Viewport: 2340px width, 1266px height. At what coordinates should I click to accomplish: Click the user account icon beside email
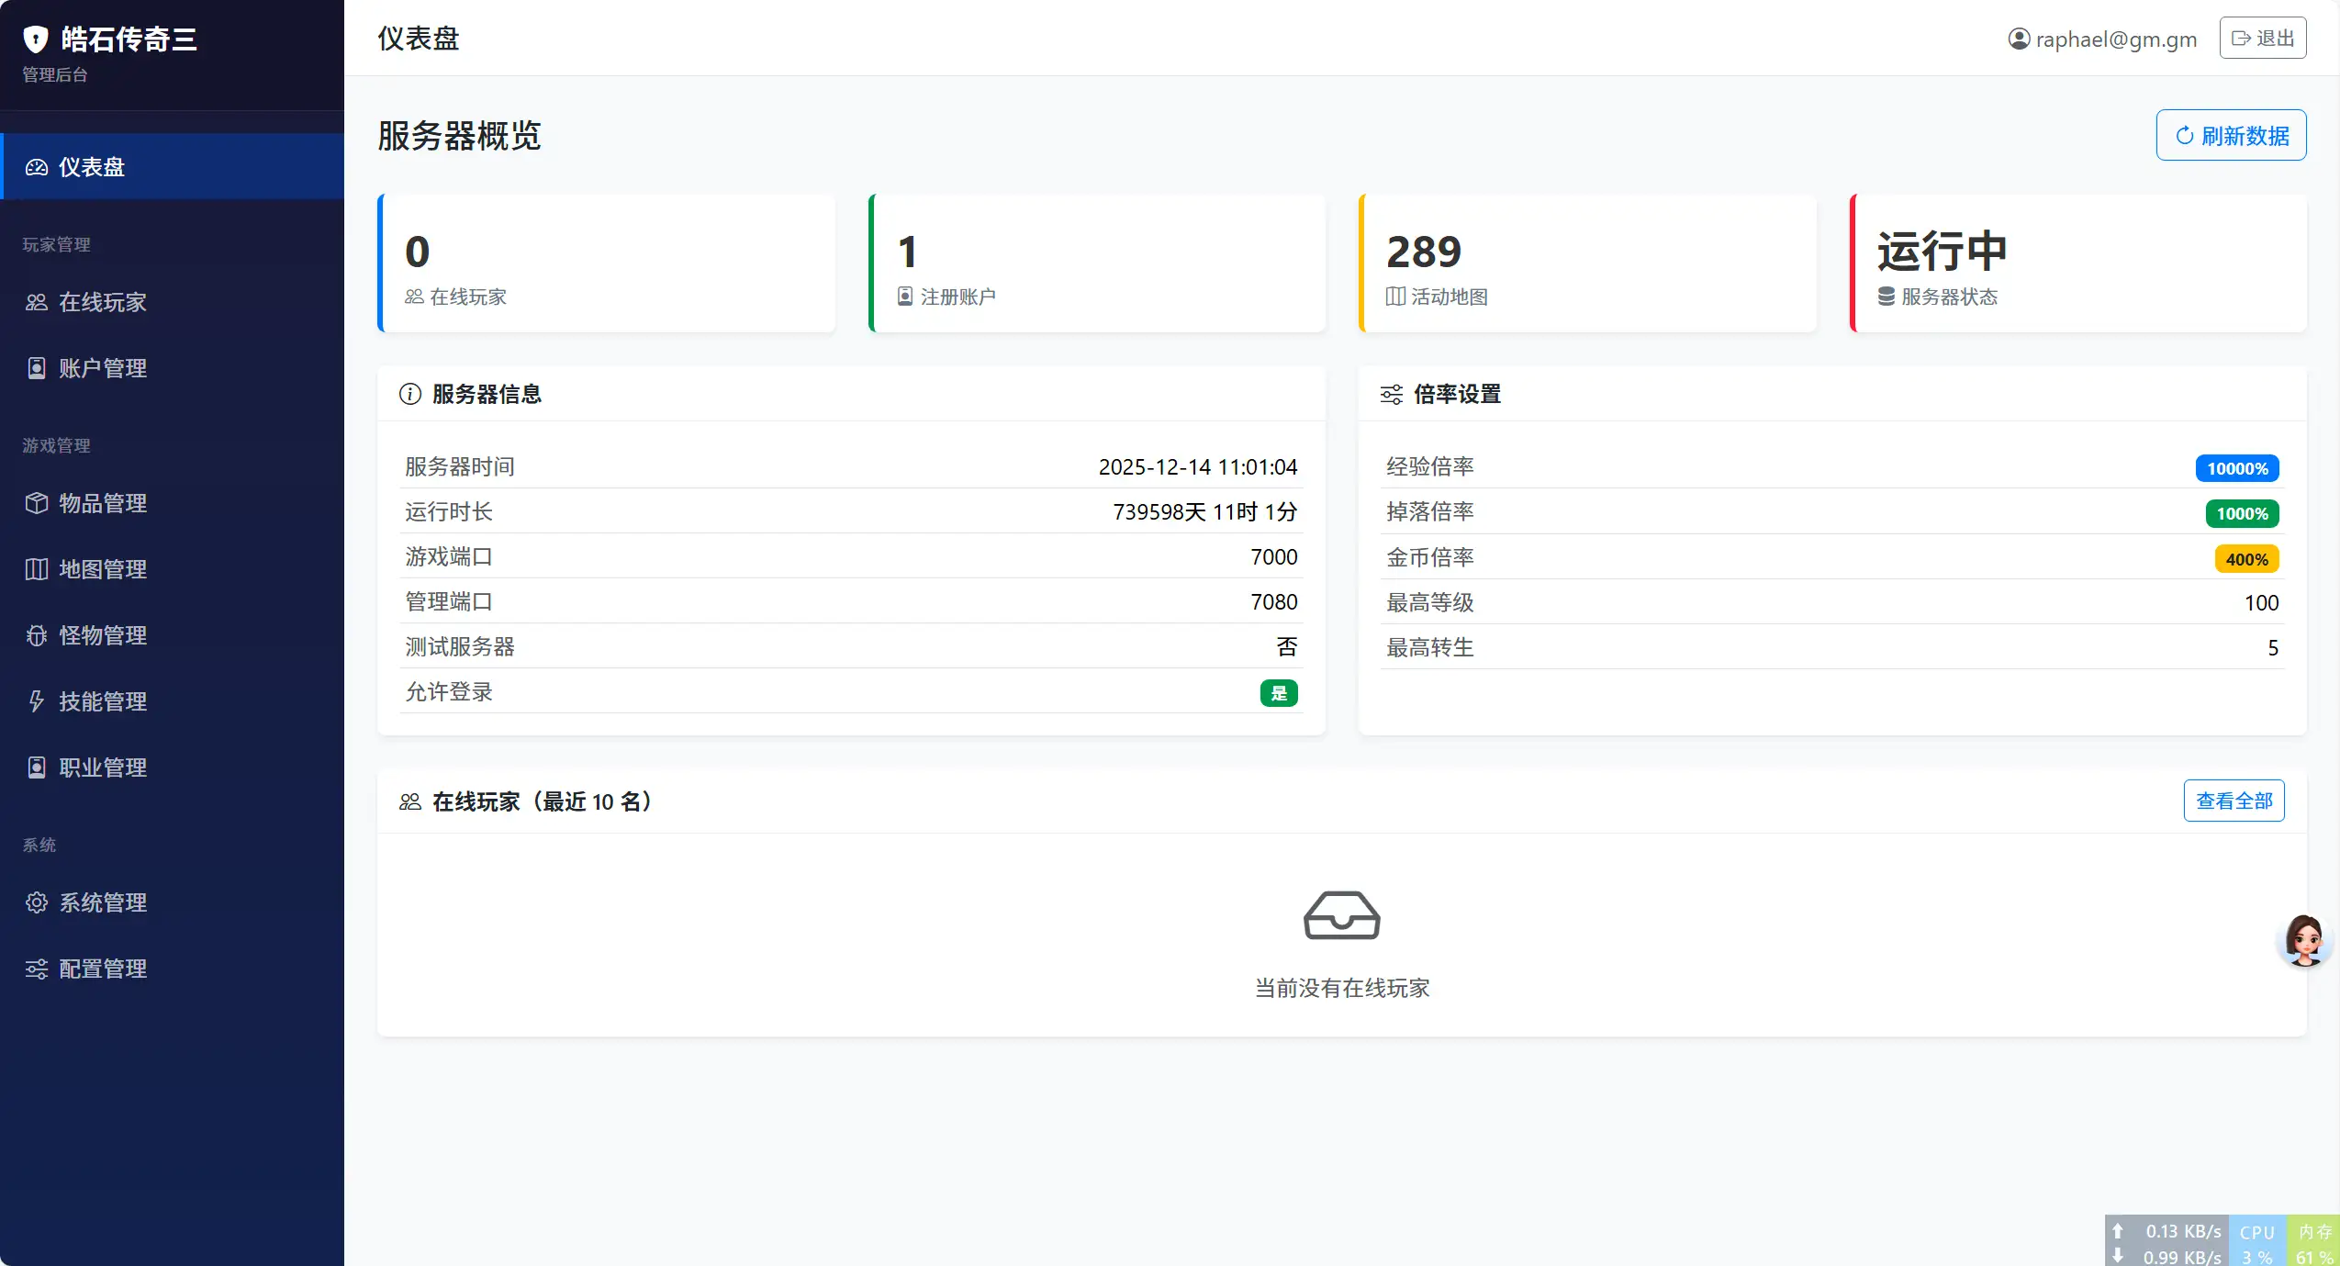pos(2019,39)
